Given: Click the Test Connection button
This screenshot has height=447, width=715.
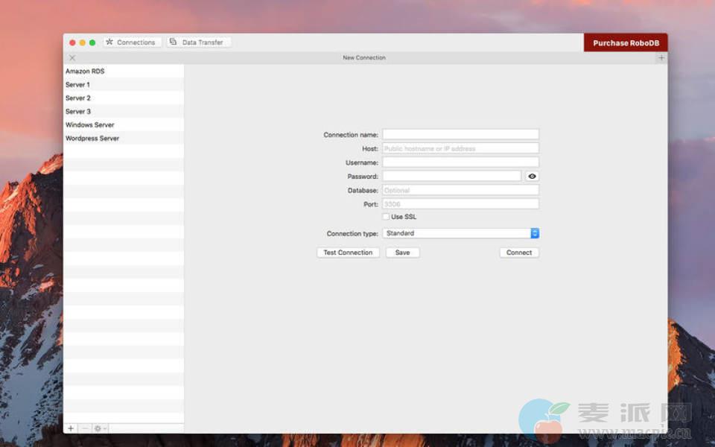Looking at the screenshot, I should coord(348,253).
